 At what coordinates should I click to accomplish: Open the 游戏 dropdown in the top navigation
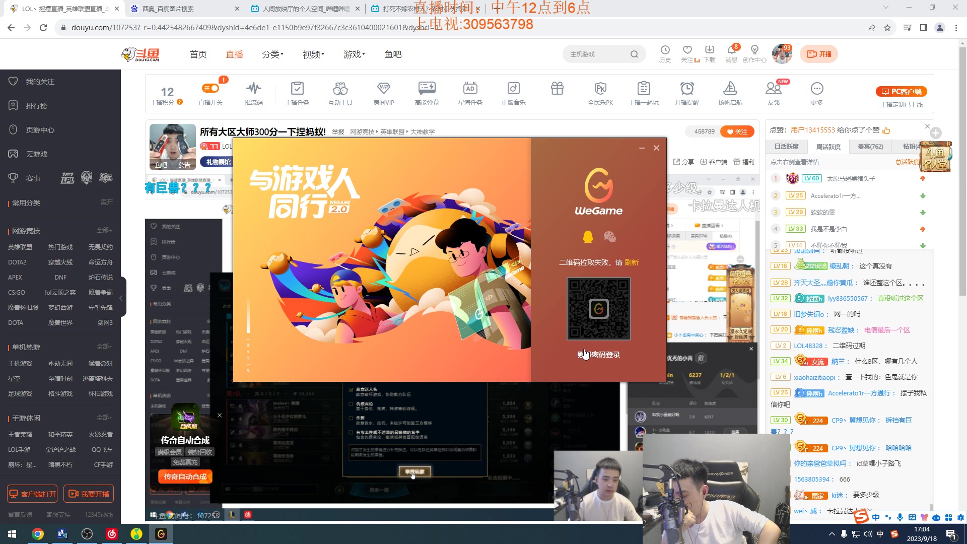pos(354,54)
